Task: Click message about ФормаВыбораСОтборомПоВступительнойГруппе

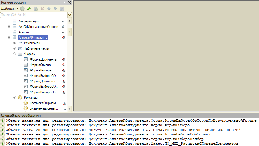Action: click(x=131, y=120)
